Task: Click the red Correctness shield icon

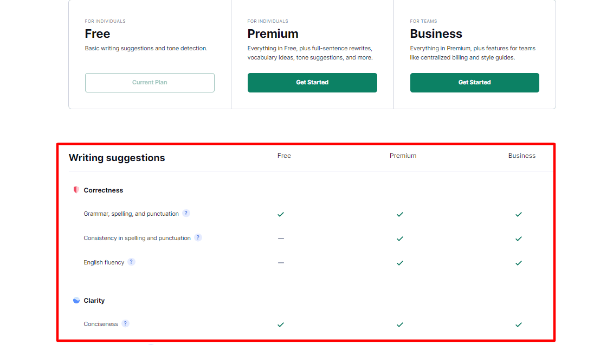Action: (76, 190)
